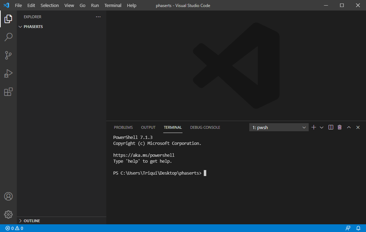Image resolution: width=366 pixels, height=232 pixels.
Task: Create a new terminal with plus icon
Action: coord(313,127)
